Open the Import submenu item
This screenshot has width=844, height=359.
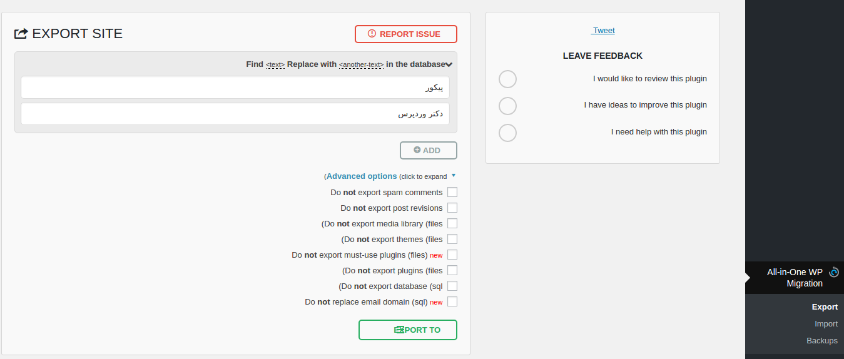coord(826,324)
